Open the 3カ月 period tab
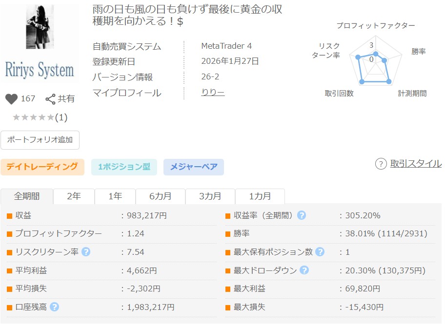Image resolution: width=445 pixels, height=326 pixels. tap(210, 196)
